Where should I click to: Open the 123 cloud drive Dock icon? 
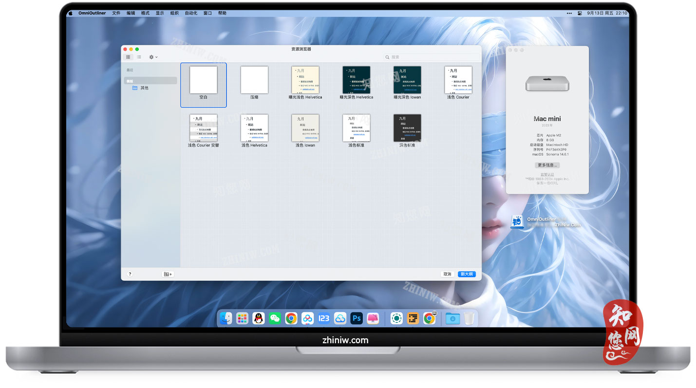coord(324,318)
